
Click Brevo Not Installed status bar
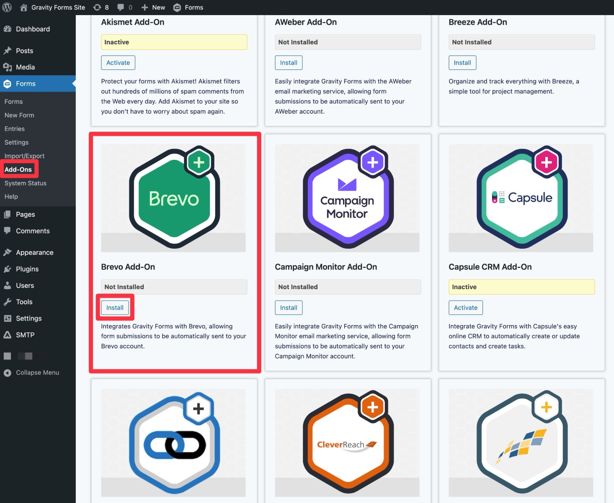pos(174,287)
